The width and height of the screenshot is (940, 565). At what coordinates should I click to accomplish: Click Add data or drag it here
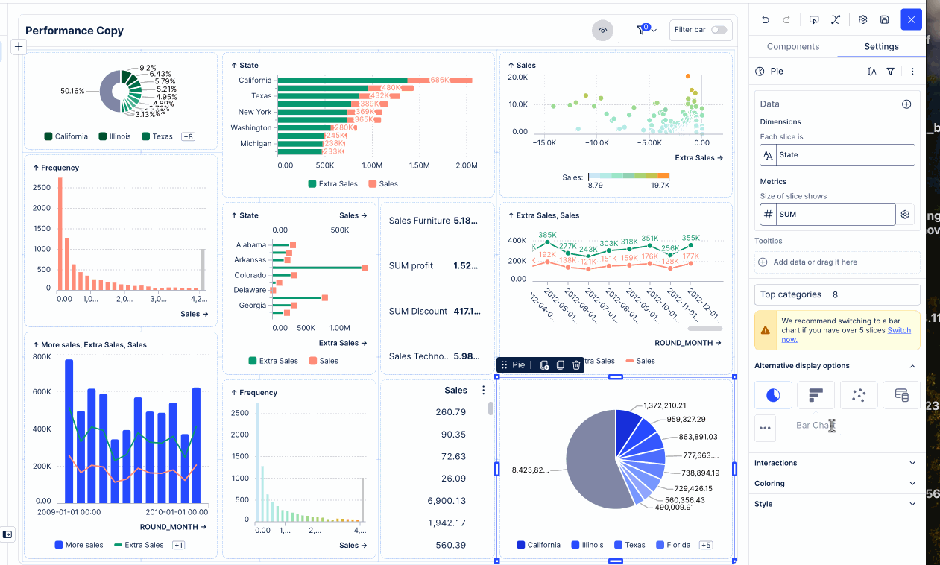pos(815,262)
